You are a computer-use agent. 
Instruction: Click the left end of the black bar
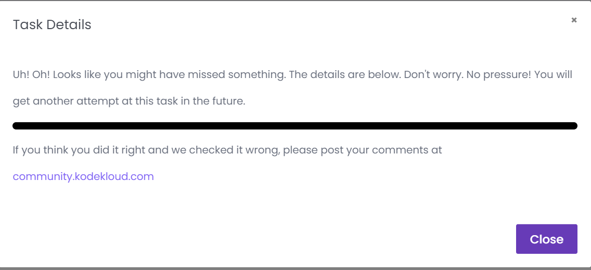click(17, 125)
